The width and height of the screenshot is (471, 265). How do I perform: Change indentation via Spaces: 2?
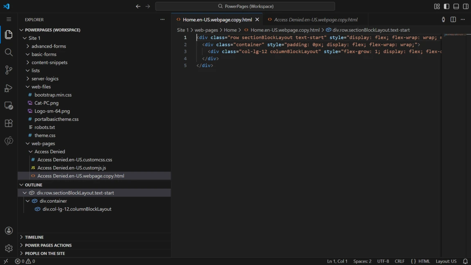[362, 261]
